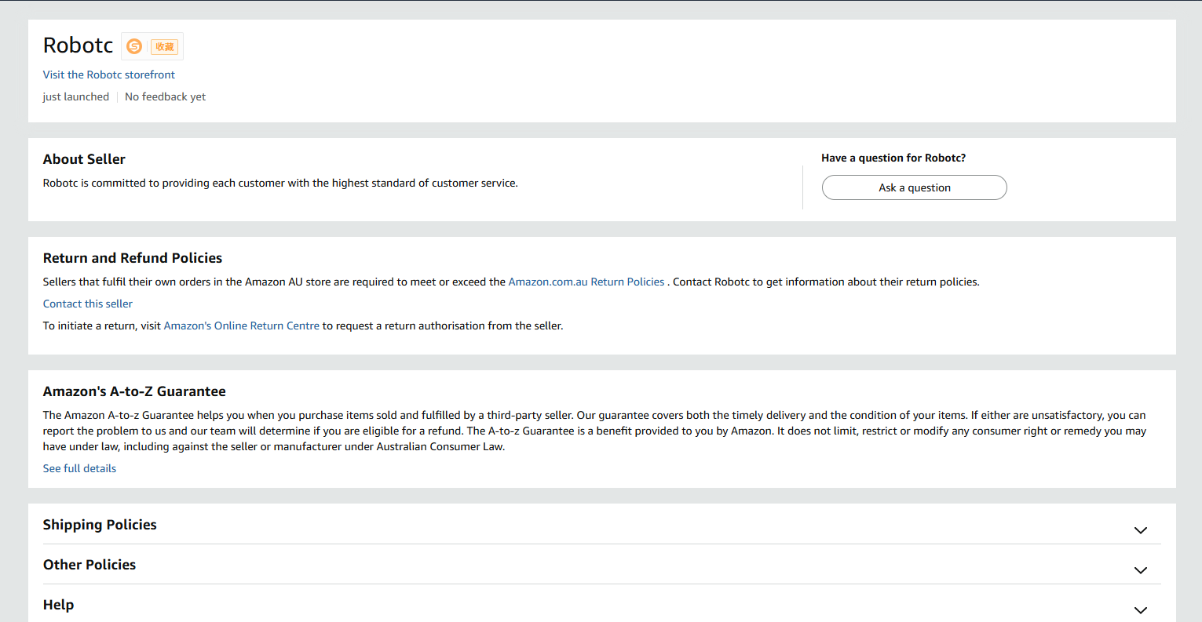Click the 'Have a question for Robotc?' text
1202x622 pixels.
point(893,158)
